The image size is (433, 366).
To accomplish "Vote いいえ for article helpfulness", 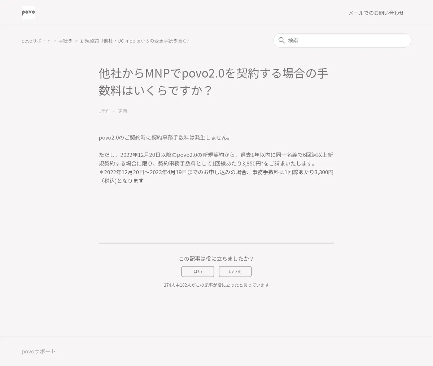I will tap(235, 272).
